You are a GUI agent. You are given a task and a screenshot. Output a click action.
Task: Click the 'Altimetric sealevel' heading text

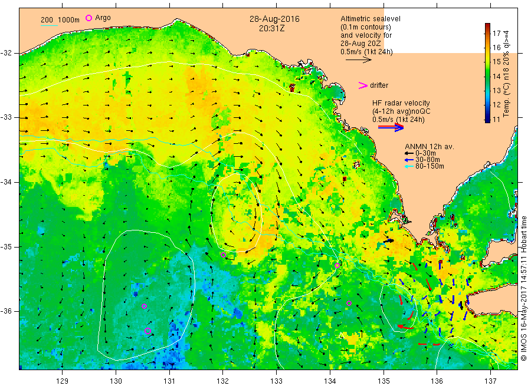370,19
